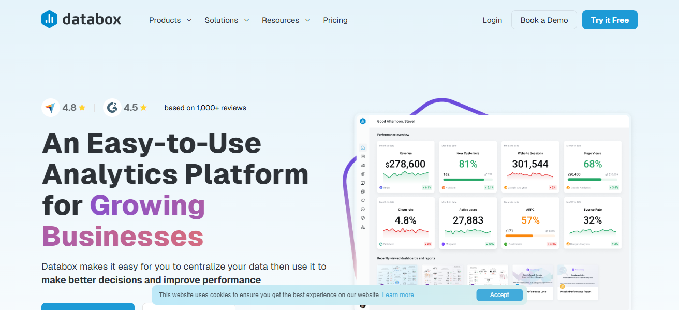This screenshot has width=679, height=310.
Task: Click the green 6.1% change badge in Revenue
Action: click(427, 187)
